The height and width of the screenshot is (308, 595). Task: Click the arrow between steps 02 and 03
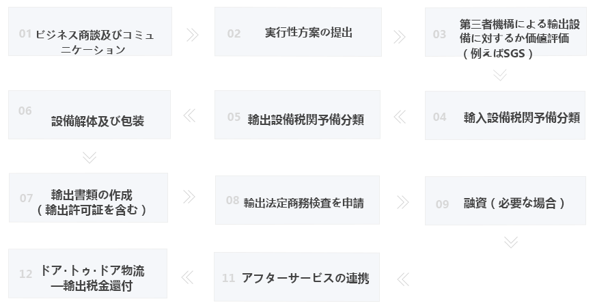tap(400, 36)
